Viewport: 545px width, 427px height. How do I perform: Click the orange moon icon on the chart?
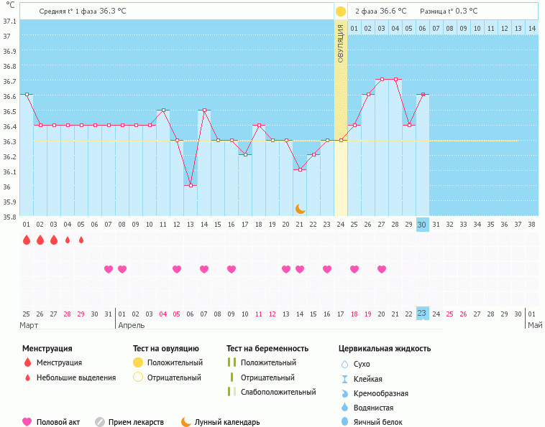coord(300,208)
